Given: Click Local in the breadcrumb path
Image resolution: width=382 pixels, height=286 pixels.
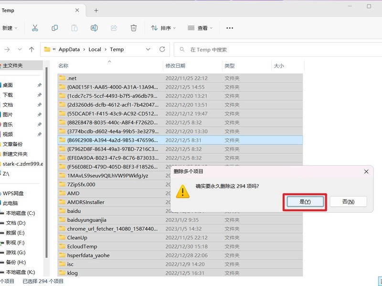Looking at the screenshot, I should click(x=95, y=50).
